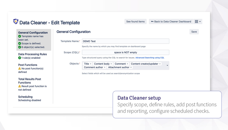Click into the Scope CQL field

[x=125, y=52]
